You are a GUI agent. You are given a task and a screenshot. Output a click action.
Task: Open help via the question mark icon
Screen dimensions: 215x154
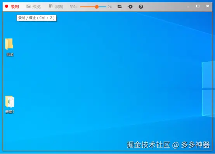point(141,7)
